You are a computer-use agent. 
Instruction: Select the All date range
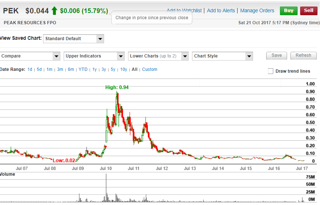pyautogui.click(x=135, y=69)
